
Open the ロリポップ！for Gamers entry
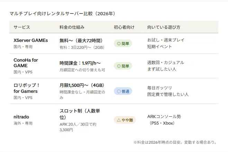26,88
